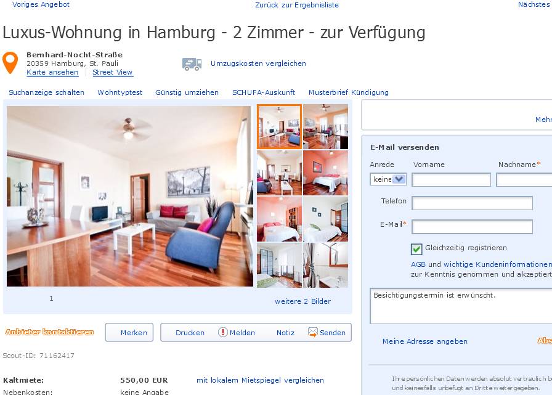Click the red exclamation Melden icon

(223, 332)
